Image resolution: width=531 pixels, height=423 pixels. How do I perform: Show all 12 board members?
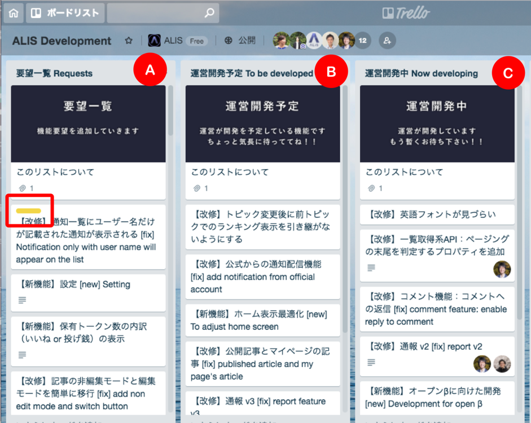[x=362, y=41]
